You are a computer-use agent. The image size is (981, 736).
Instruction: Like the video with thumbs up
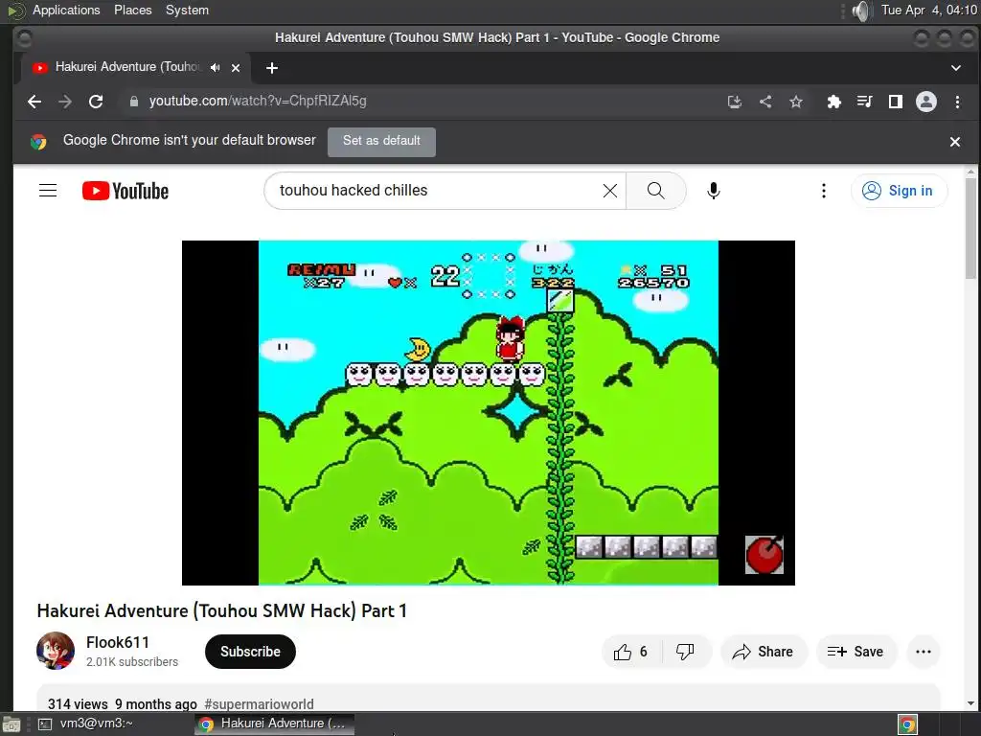coord(630,652)
